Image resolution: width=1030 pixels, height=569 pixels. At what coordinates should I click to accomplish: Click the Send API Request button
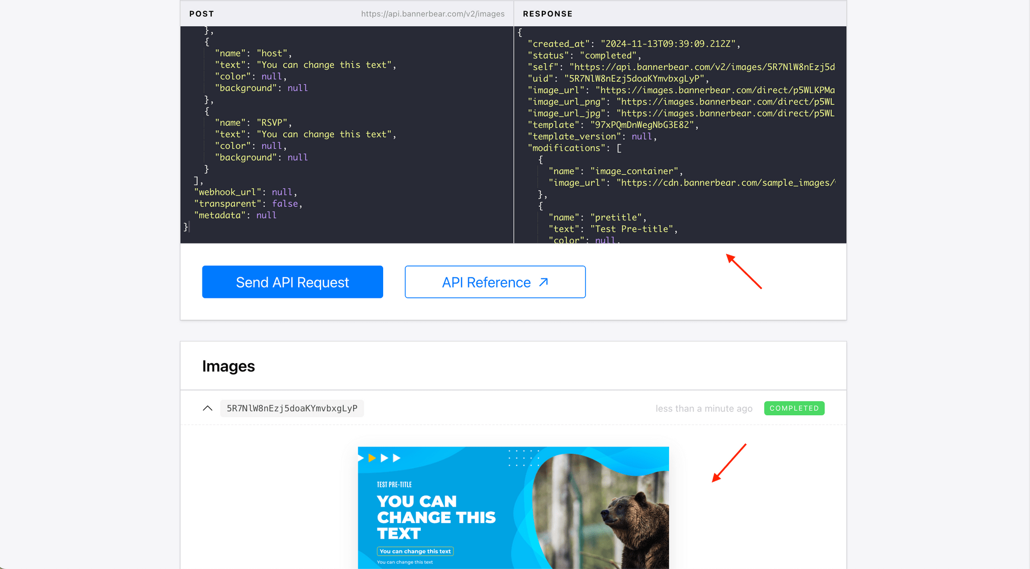point(292,282)
